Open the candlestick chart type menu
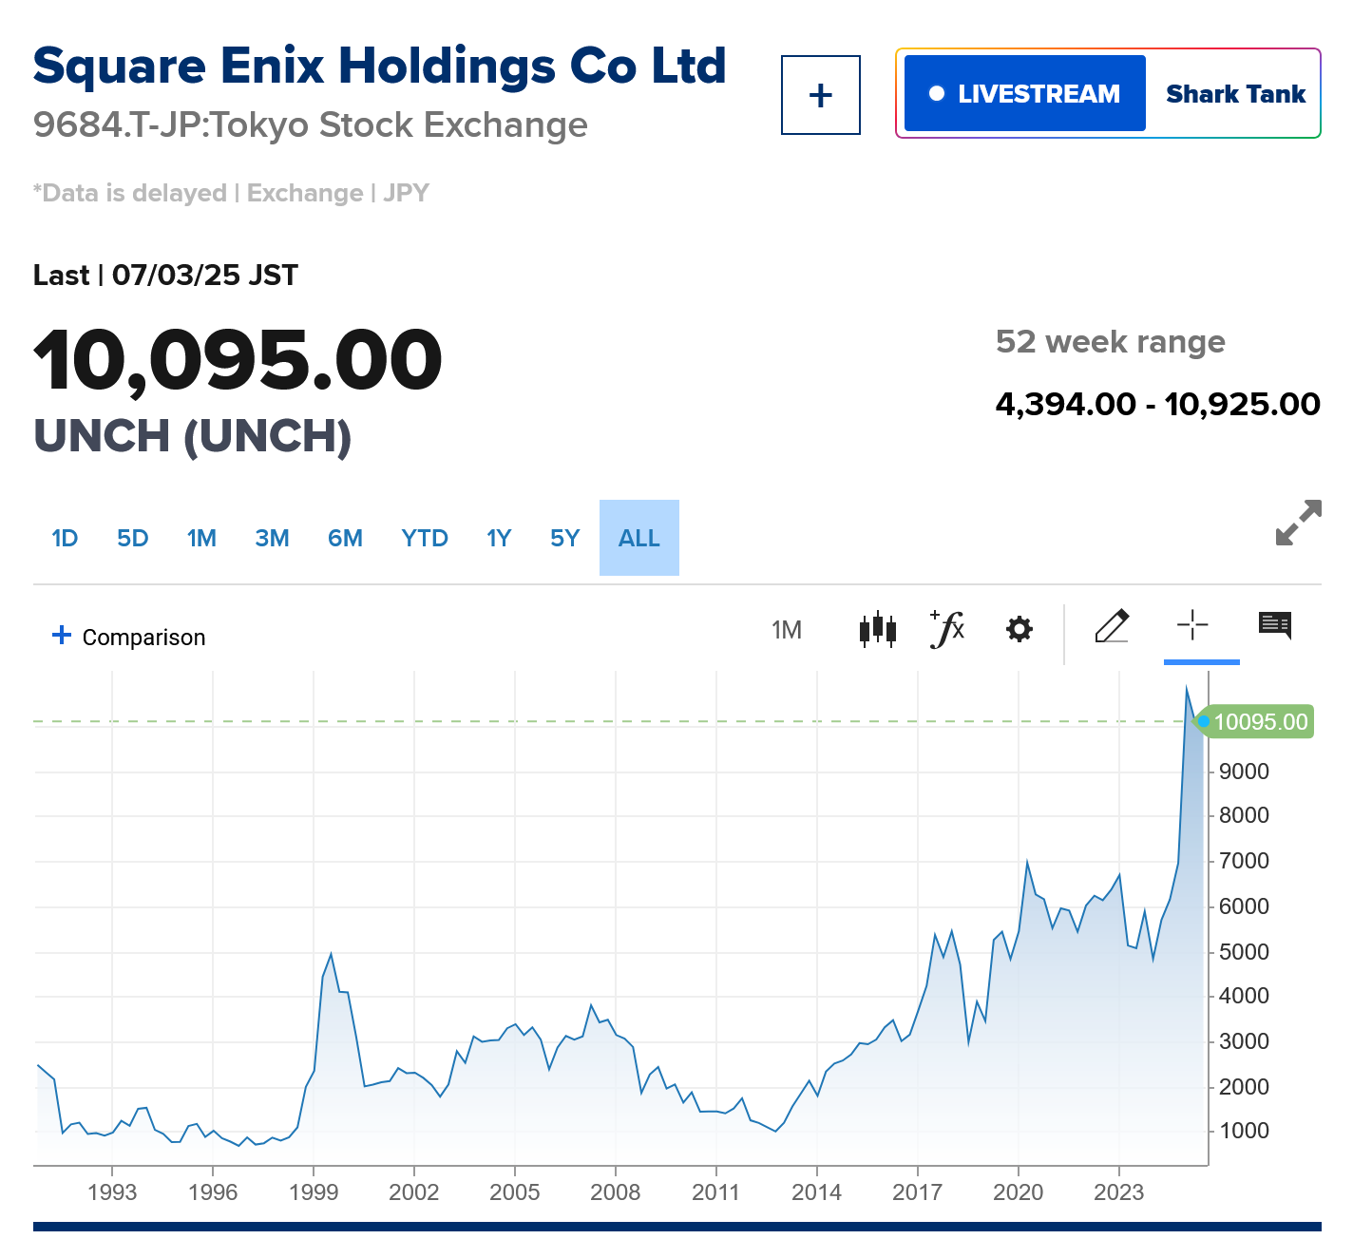 tap(877, 629)
